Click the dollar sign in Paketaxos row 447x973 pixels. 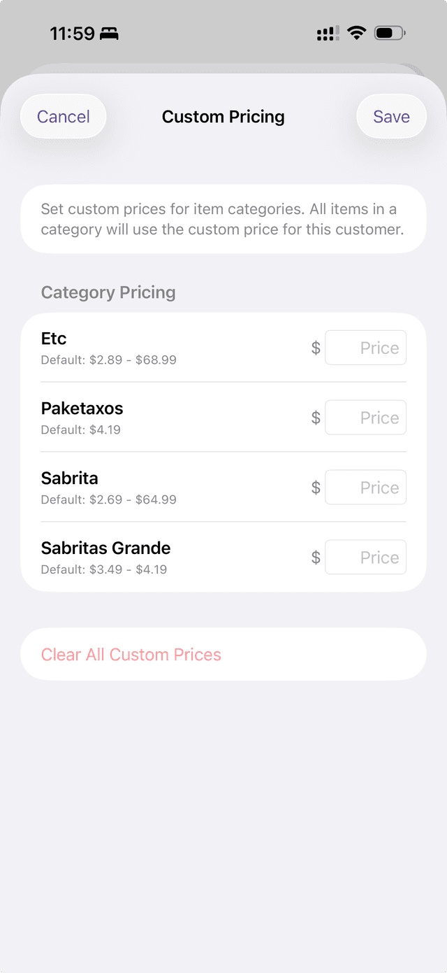pyautogui.click(x=316, y=418)
